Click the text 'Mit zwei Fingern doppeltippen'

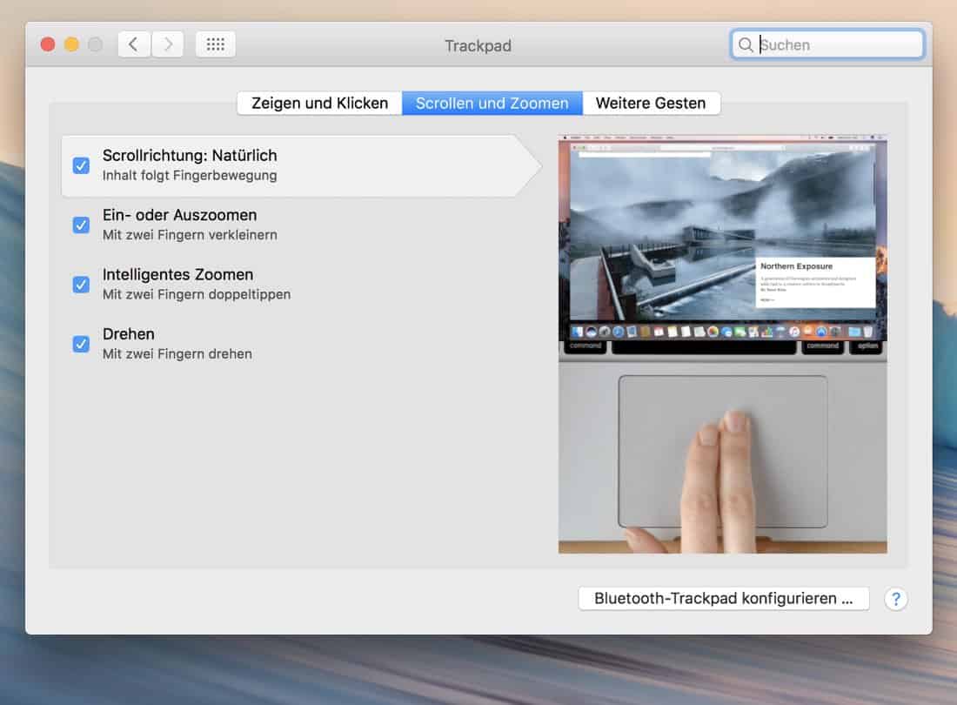point(197,294)
